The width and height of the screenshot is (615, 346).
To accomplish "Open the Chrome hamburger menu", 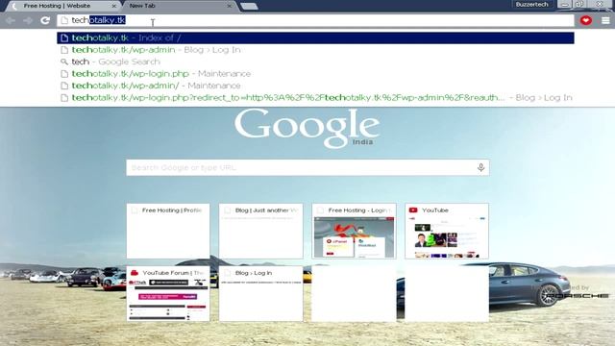I will click(605, 20).
